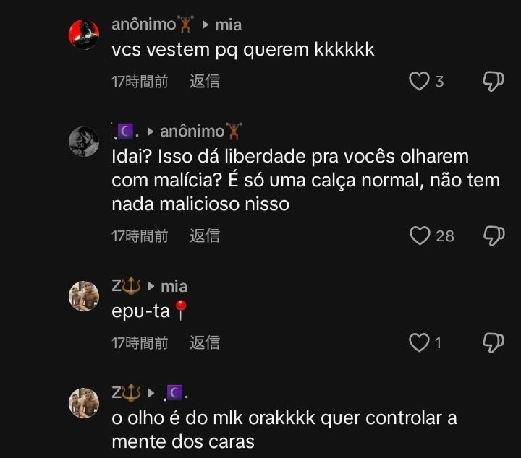Dislike the 'Idai? Isso dá liberdade' comment
The image size is (521, 458).
click(x=494, y=236)
